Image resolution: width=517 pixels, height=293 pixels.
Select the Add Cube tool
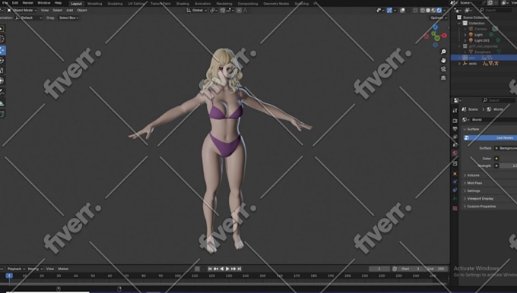point(2,114)
